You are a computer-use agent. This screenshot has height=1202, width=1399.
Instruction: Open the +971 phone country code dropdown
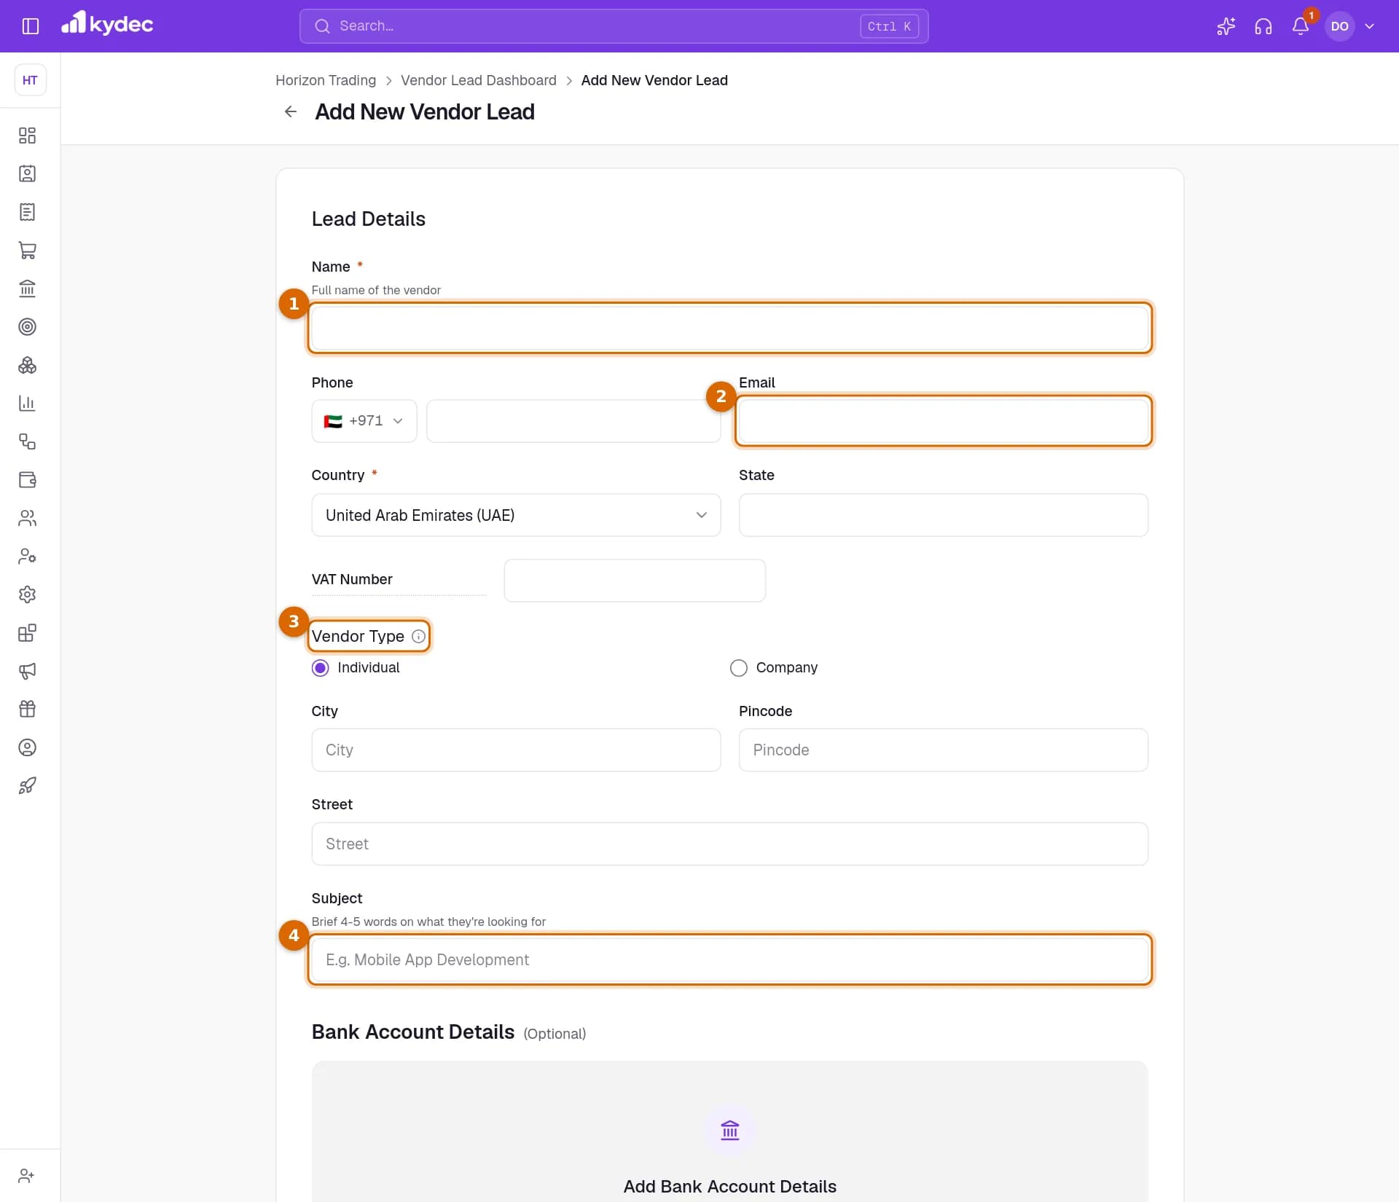tap(364, 421)
